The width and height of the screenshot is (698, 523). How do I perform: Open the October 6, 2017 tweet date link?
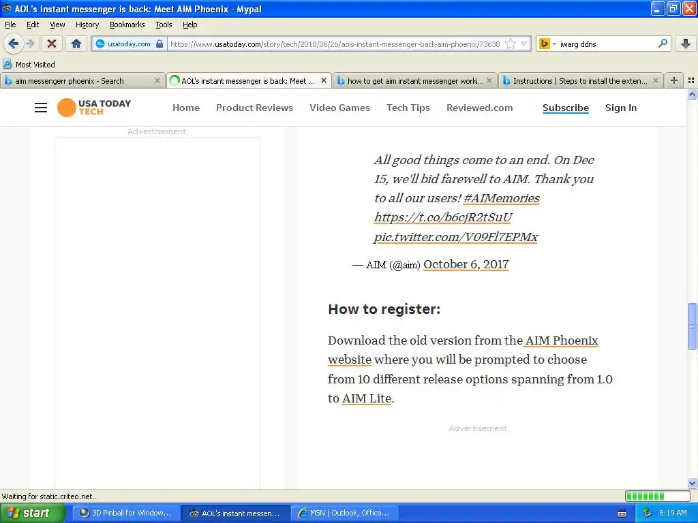pos(466,264)
